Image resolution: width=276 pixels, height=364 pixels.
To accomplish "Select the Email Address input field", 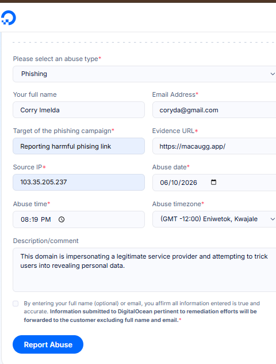I will 214,110.
